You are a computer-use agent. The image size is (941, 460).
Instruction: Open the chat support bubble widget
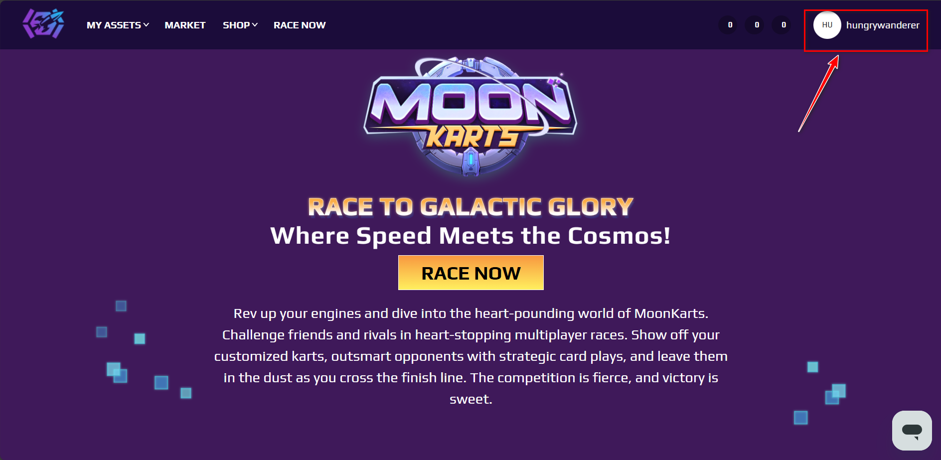[x=912, y=430]
